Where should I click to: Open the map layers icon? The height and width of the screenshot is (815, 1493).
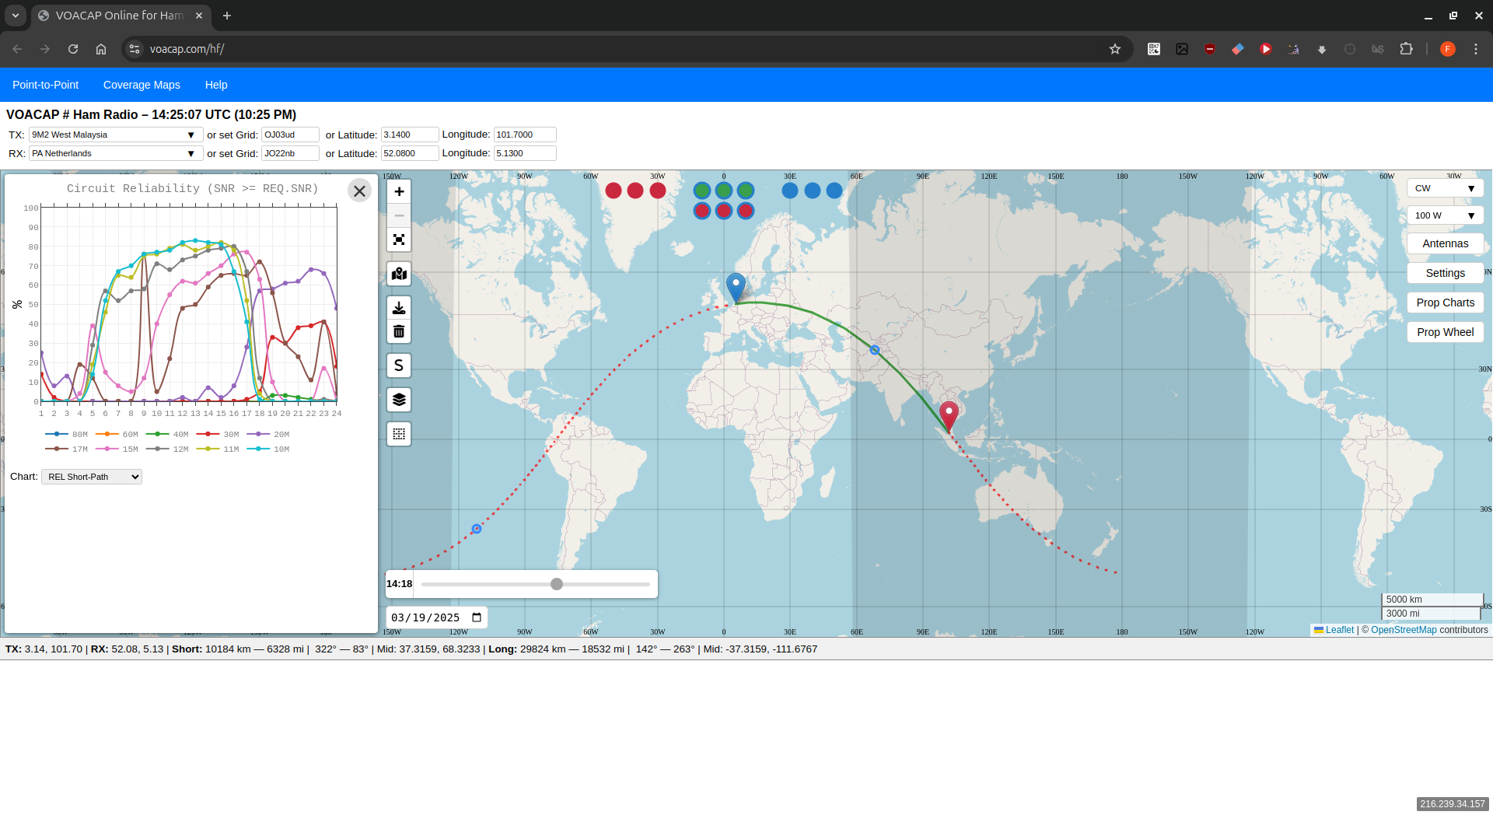398,399
